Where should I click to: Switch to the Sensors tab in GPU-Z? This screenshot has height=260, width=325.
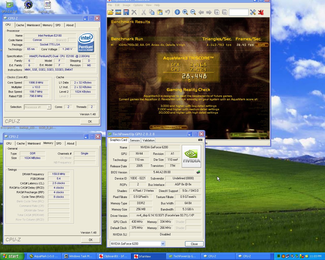click(x=135, y=140)
